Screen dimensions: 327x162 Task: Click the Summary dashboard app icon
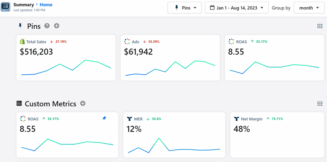6,7
